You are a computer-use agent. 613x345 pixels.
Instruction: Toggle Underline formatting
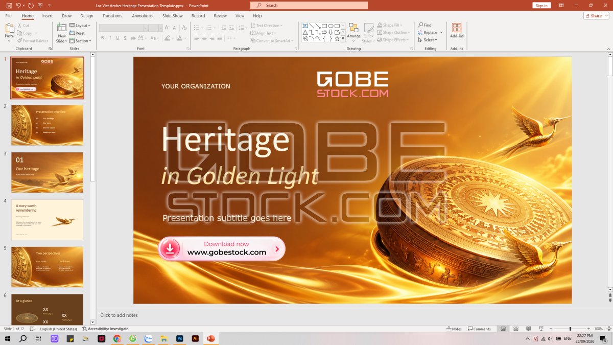point(117,38)
